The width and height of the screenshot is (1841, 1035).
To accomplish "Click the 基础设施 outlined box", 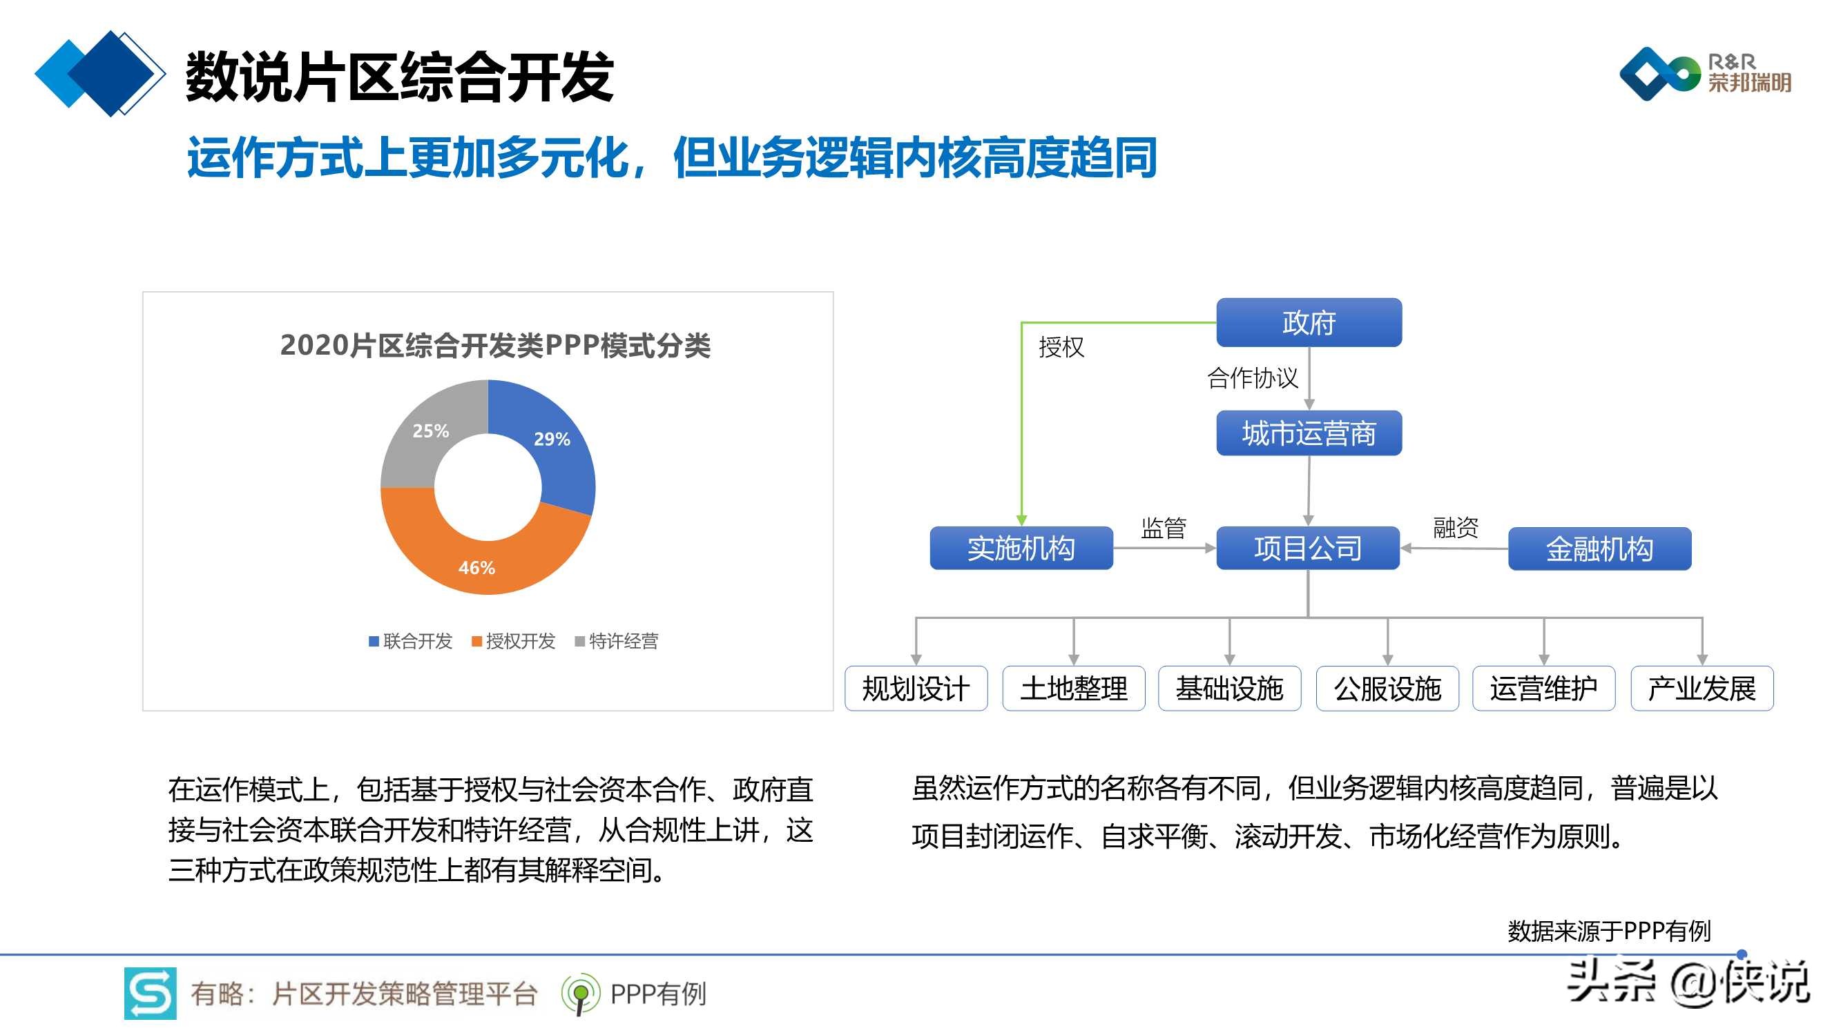I will (1229, 688).
